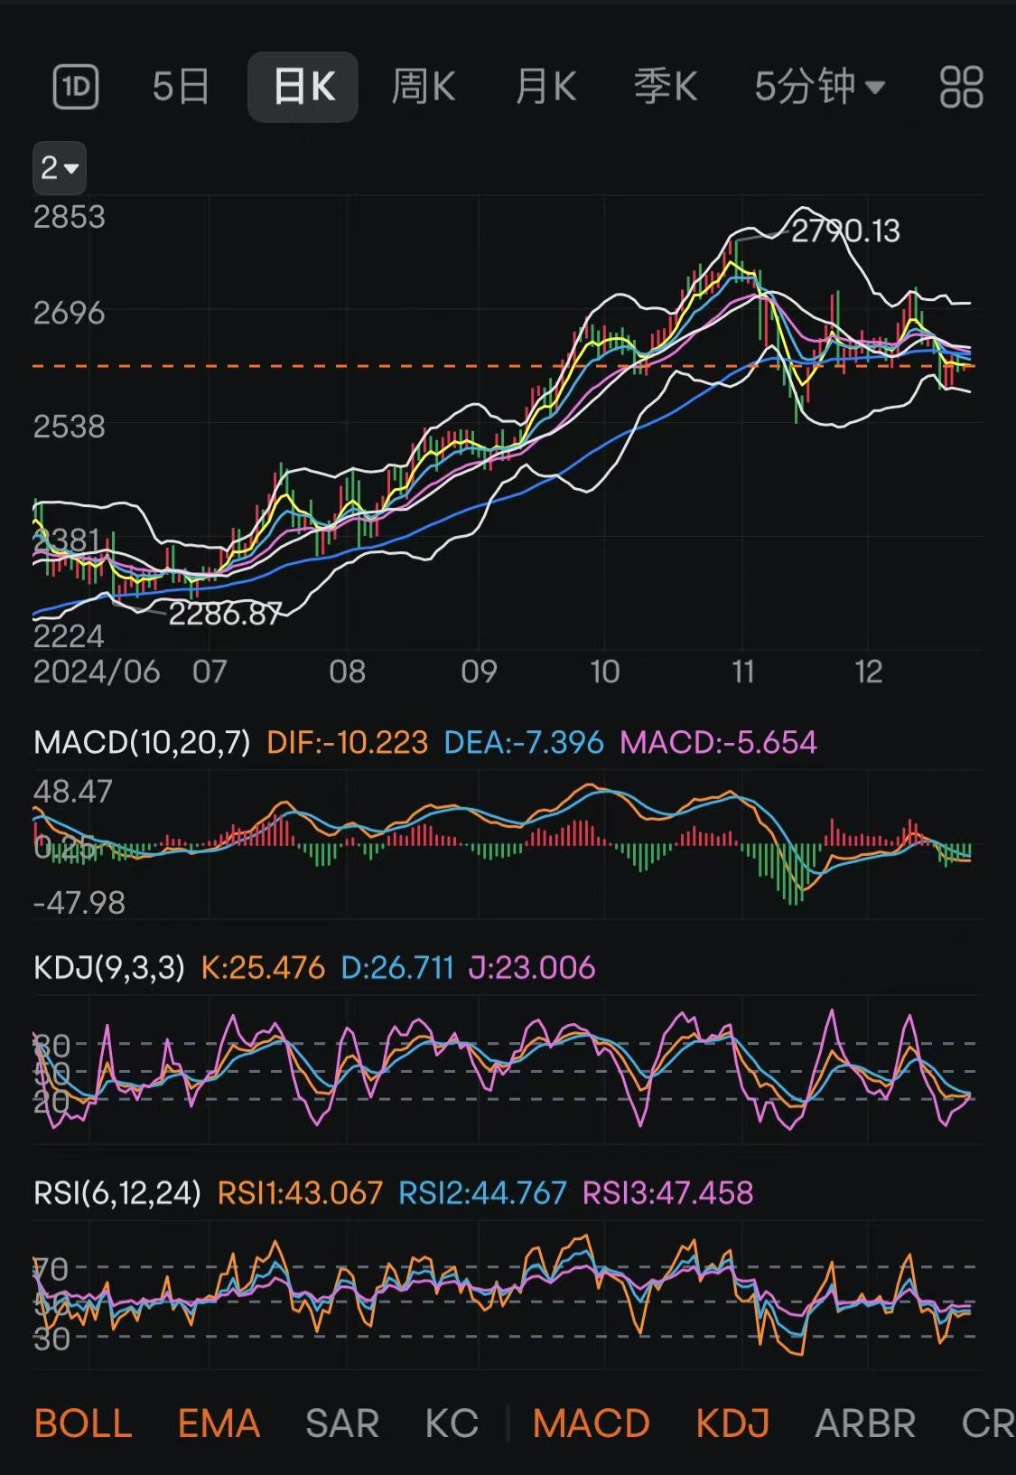Screen dimensions: 1016x1475
Task: Toggle the KDJ sub-chart indicator
Action: point(732,1423)
